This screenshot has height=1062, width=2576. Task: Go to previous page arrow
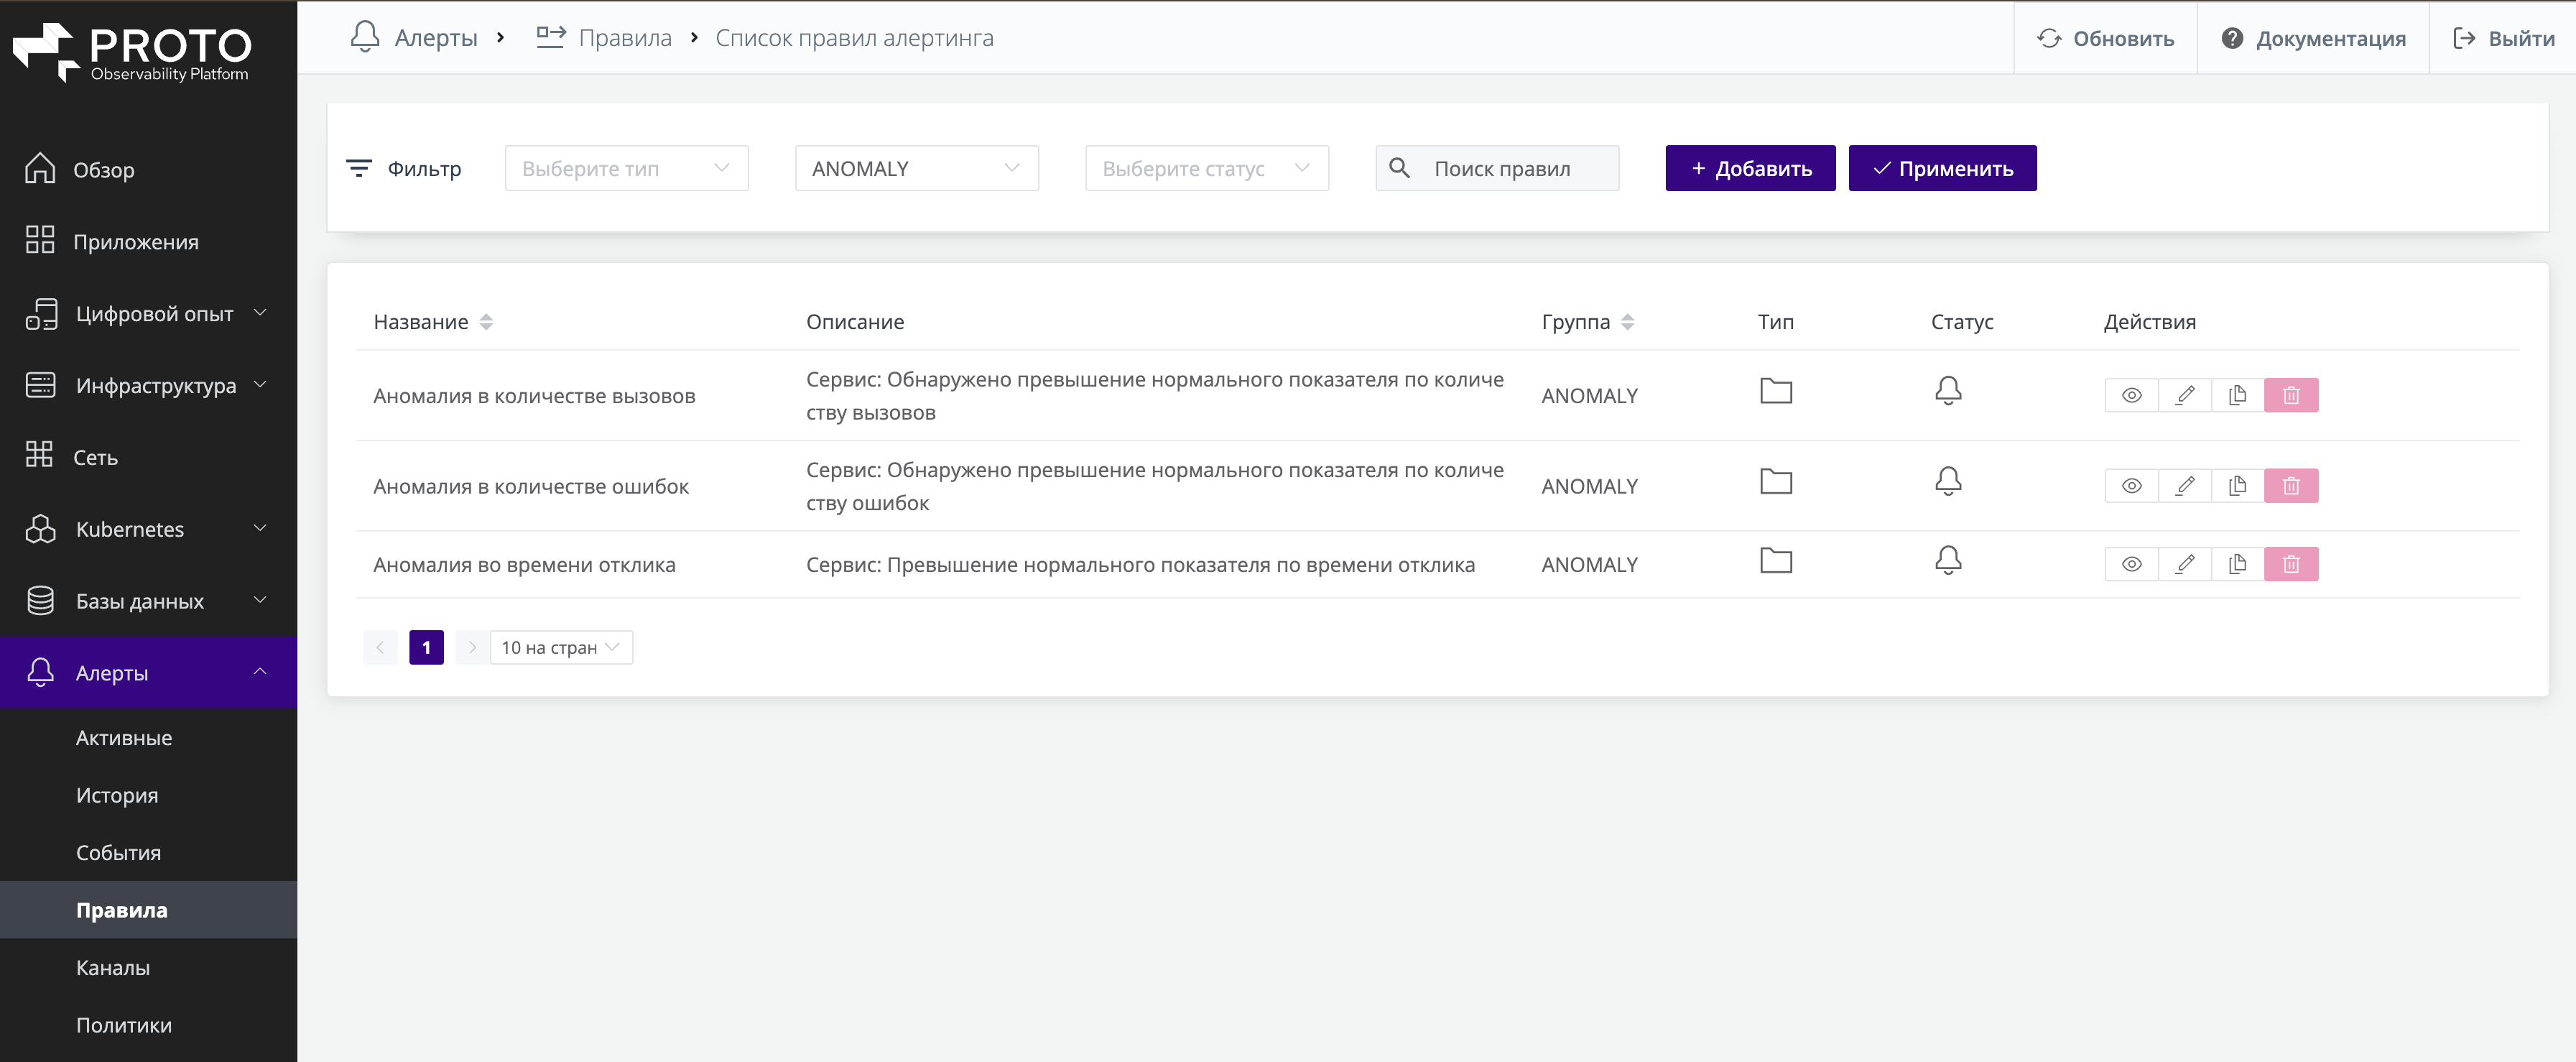(381, 647)
